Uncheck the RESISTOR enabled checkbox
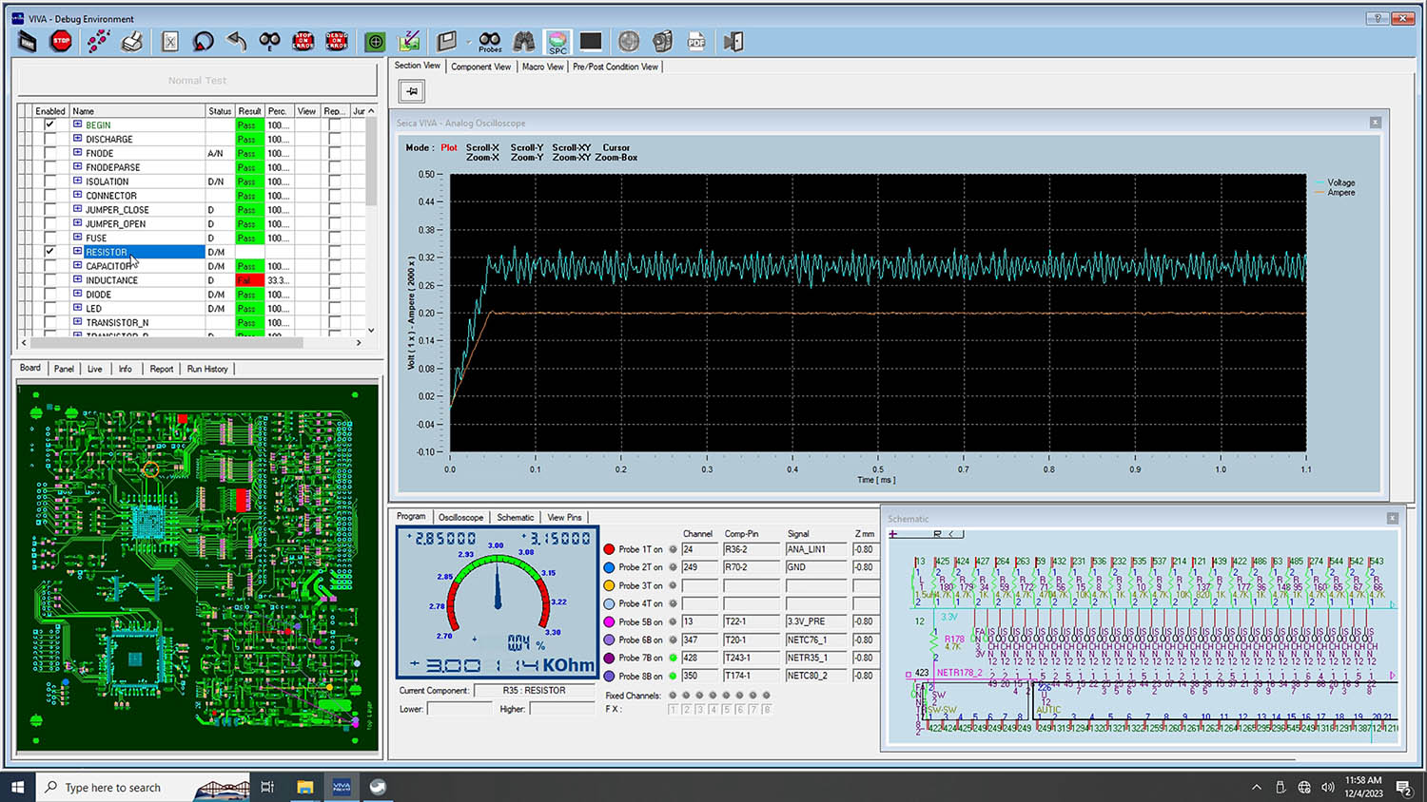This screenshot has width=1427, height=802. point(49,252)
